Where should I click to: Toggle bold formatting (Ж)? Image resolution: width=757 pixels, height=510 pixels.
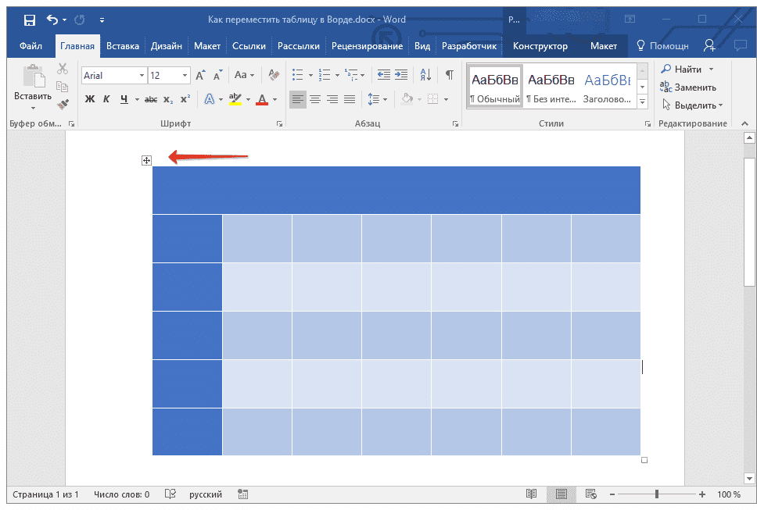tap(89, 99)
